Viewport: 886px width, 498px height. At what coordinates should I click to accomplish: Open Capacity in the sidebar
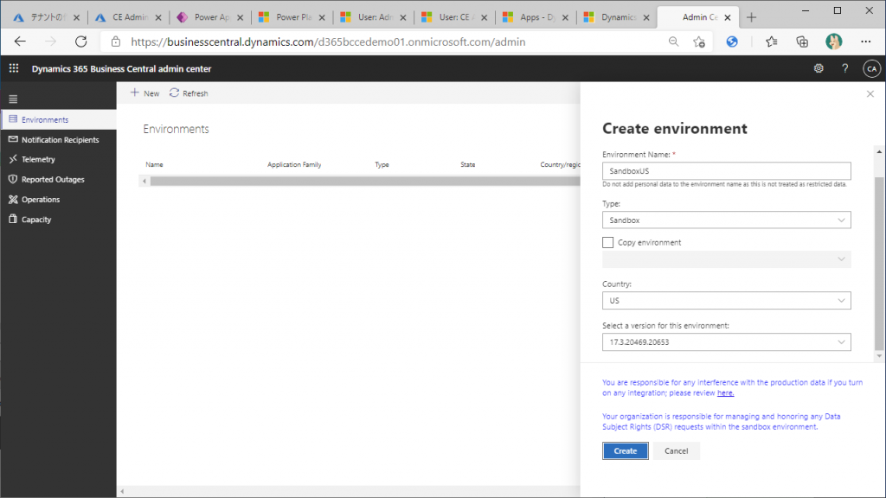click(59, 219)
